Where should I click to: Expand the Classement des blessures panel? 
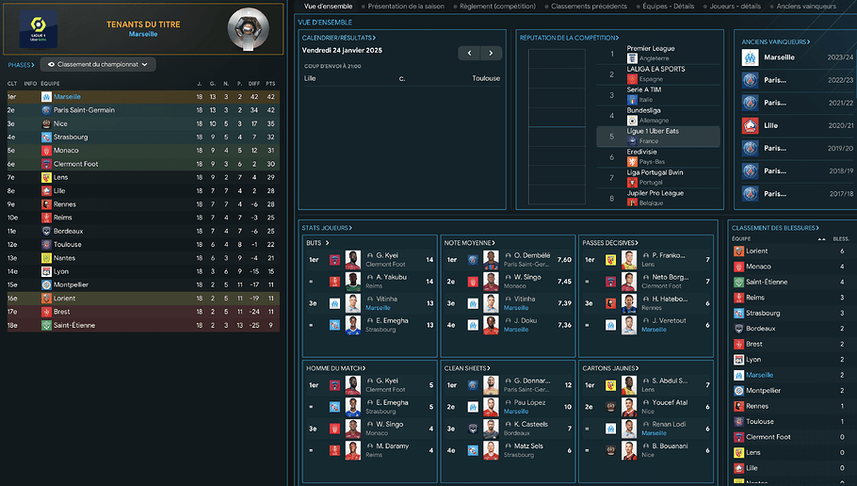775,228
